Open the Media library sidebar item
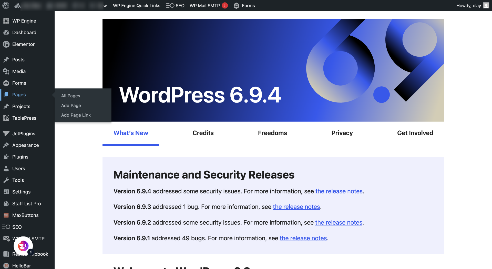492x269 pixels. click(x=27, y=71)
